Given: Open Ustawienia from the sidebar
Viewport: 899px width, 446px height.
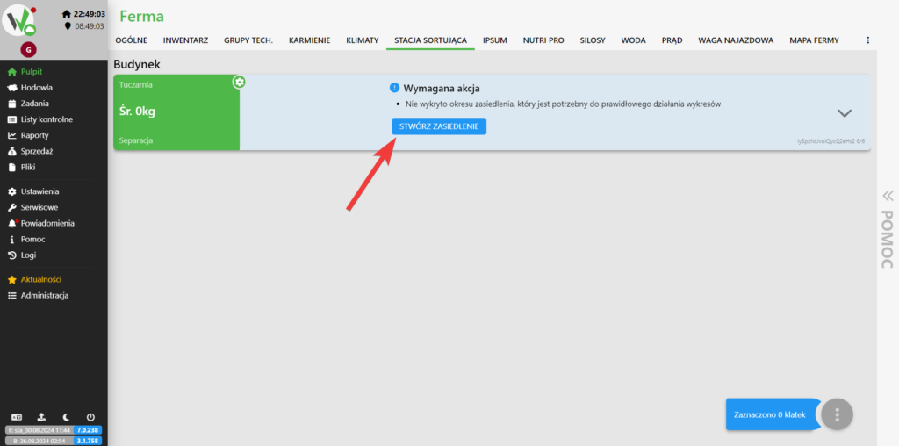Looking at the screenshot, I should point(40,191).
